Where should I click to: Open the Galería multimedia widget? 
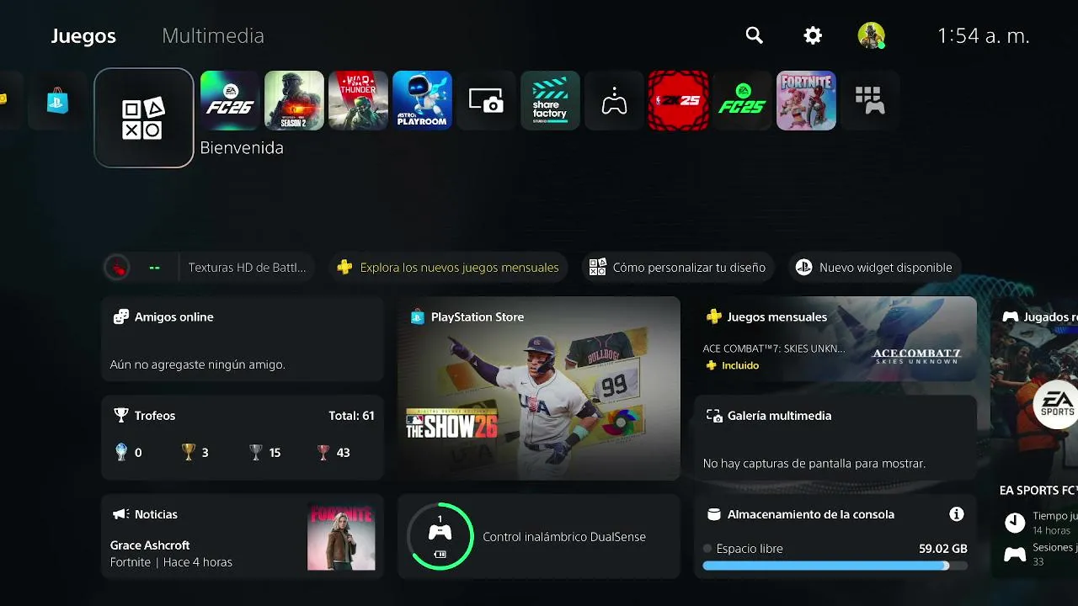point(835,438)
